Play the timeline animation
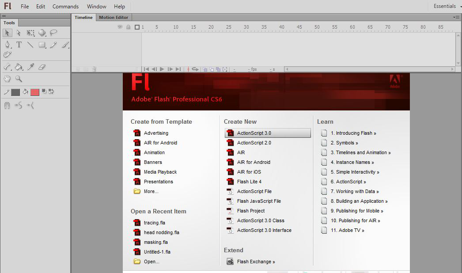Image resolution: width=462 pixels, height=273 pixels. 162,69
